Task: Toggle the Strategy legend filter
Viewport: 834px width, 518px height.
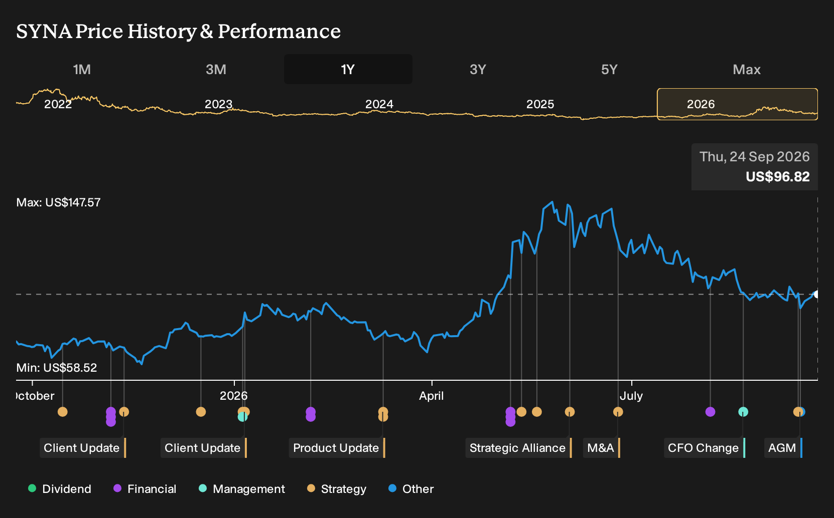Action: (337, 489)
